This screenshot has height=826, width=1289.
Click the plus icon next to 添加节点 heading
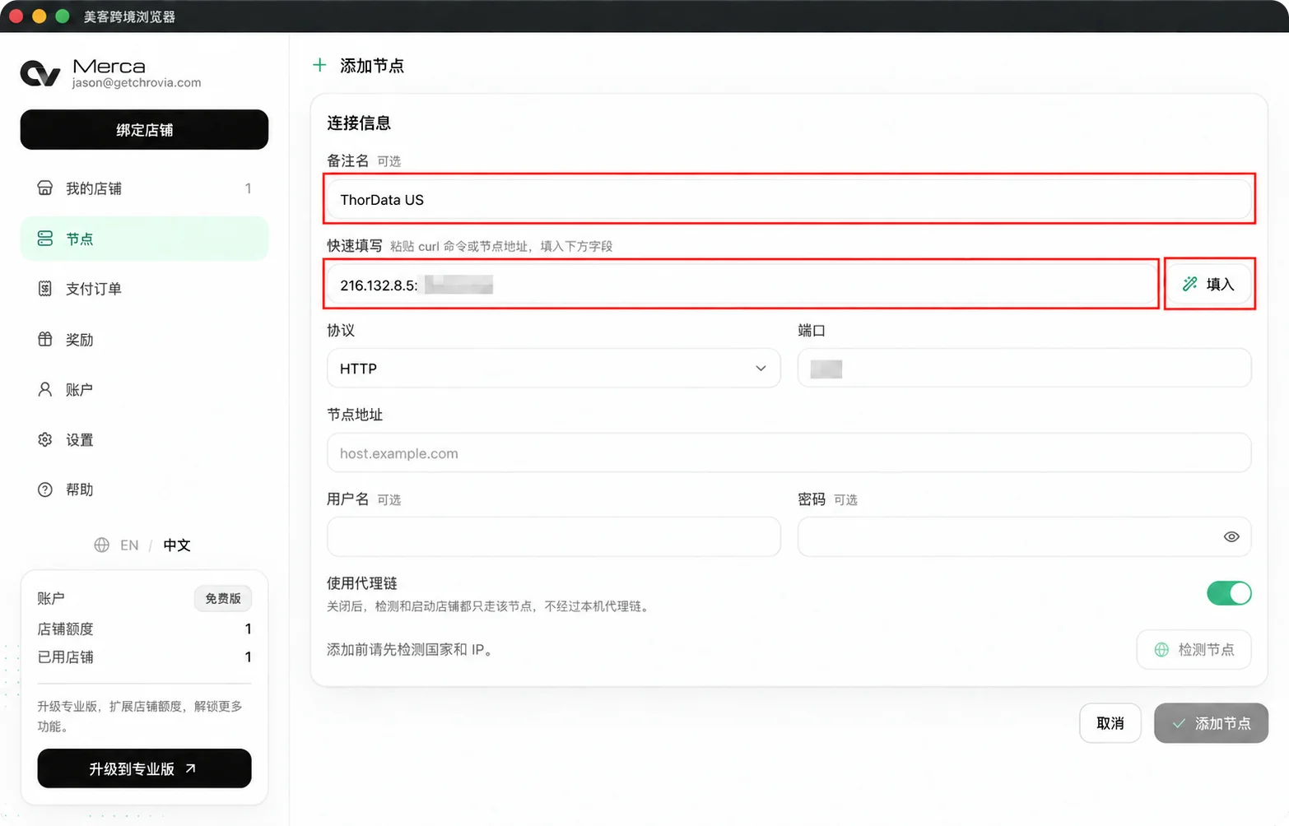tap(319, 65)
